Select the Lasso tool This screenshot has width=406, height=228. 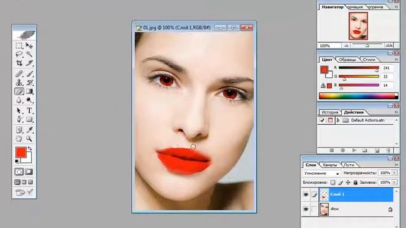pos(19,54)
